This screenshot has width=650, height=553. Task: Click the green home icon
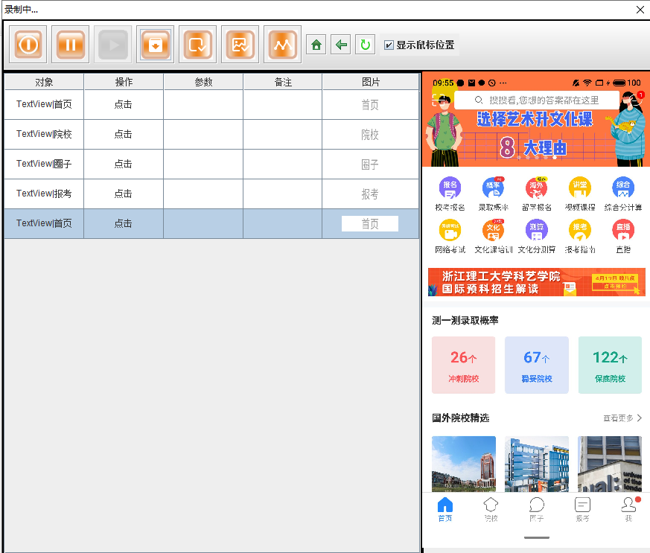315,44
